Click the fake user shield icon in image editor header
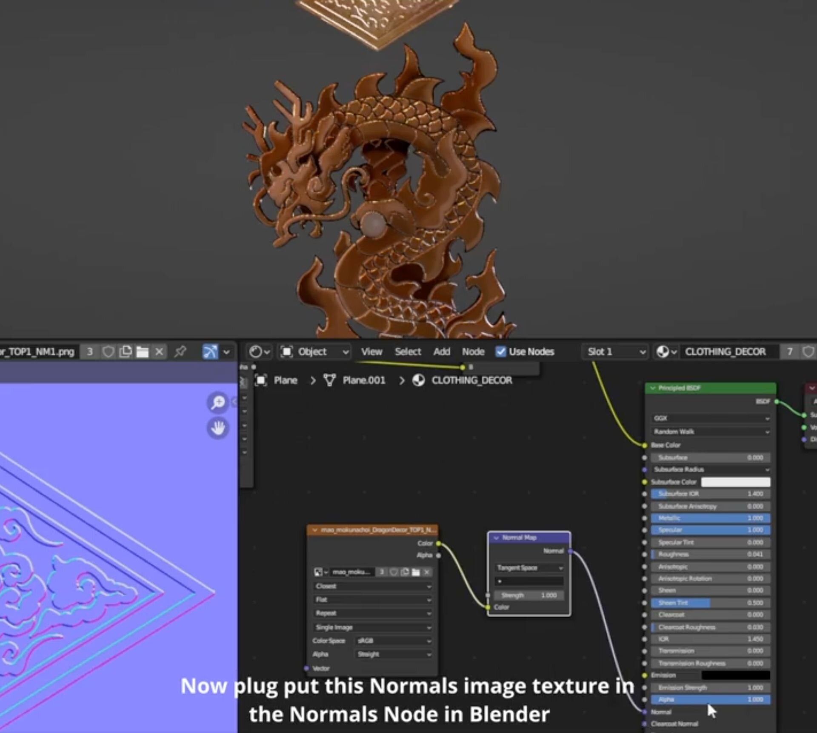Viewport: 817px width, 733px height. point(108,352)
